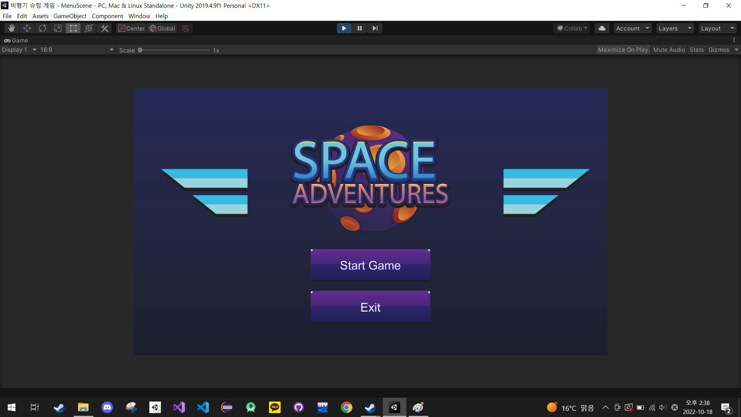Open Unity Cloud services
Viewport: 741px width, 417px height.
602,28
